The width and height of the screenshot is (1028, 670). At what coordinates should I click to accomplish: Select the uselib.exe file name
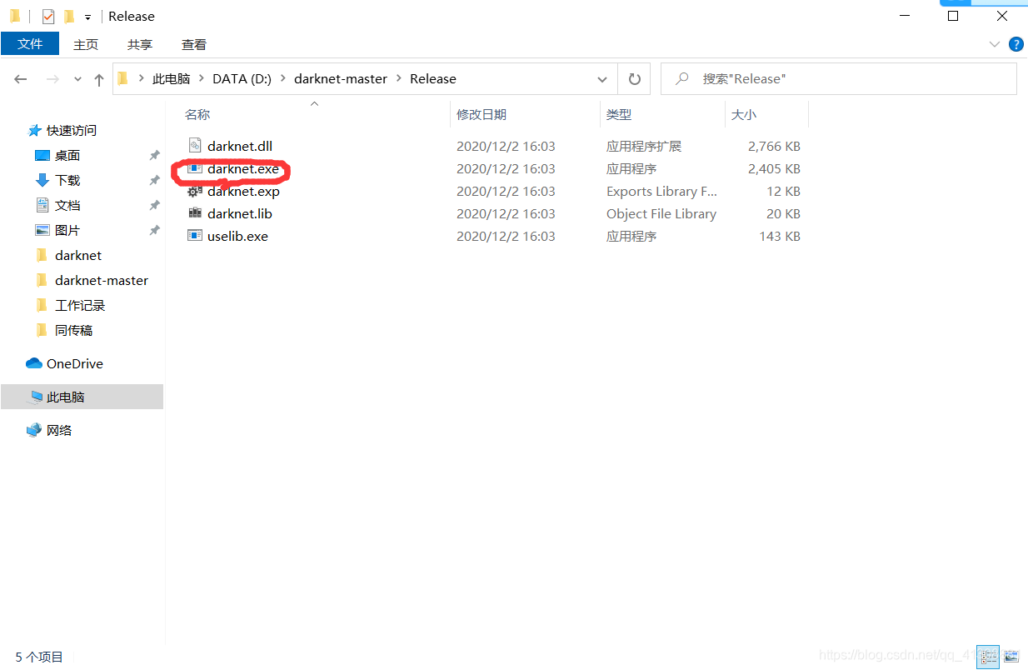pyautogui.click(x=237, y=236)
